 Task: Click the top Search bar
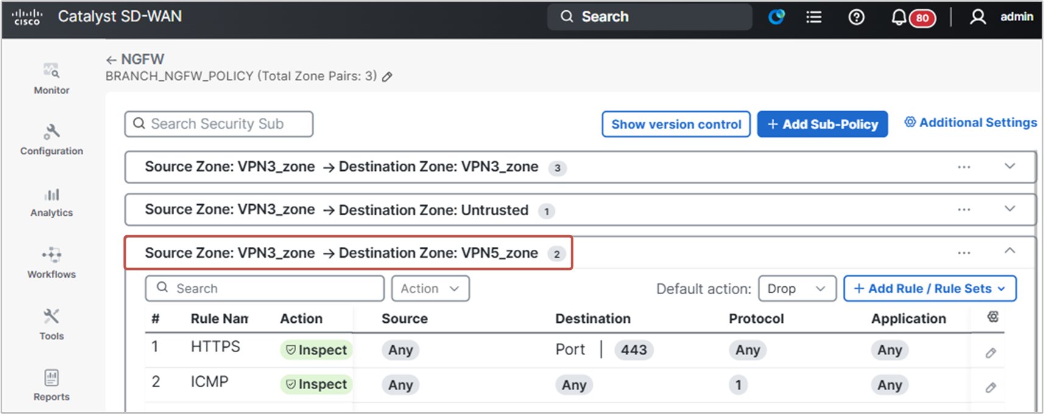coord(649,17)
